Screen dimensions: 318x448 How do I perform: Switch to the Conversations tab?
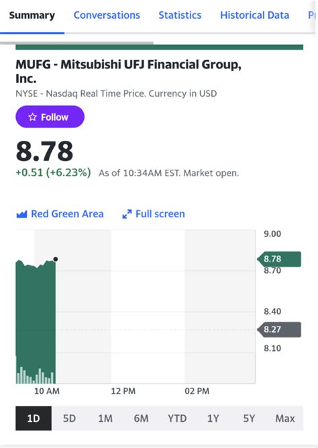pyautogui.click(x=107, y=15)
